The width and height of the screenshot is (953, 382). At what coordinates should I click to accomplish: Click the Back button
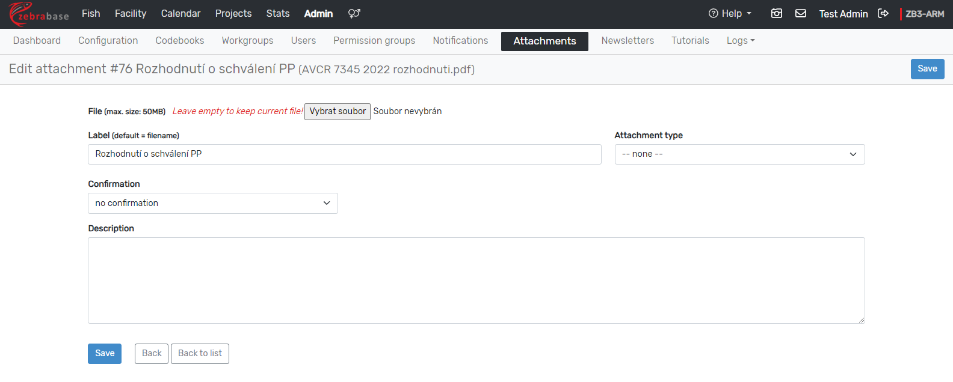pyautogui.click(x=152, y=353)
